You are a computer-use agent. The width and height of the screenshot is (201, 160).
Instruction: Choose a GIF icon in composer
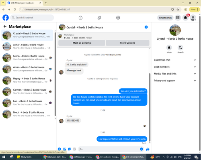[74, 149]
